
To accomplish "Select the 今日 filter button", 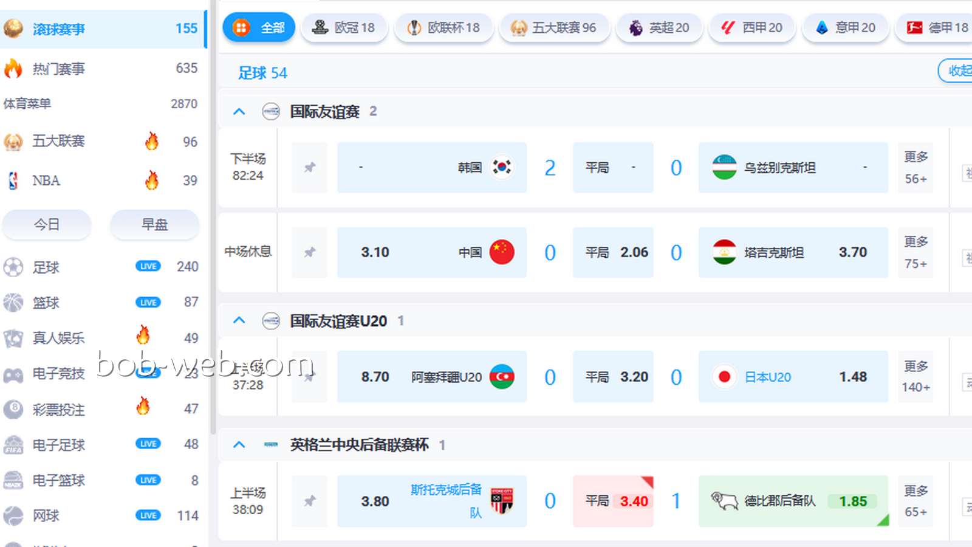I will coord(47,225).
